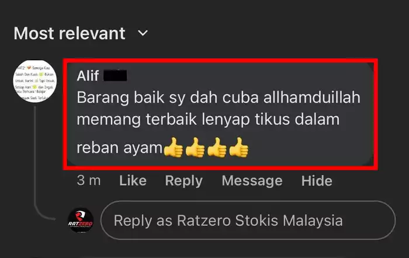Click the third thumbs-up emoji in the comment

click(x=217, y=148)
